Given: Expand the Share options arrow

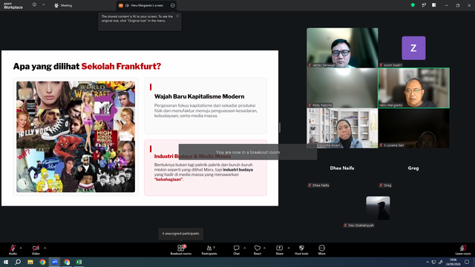Looking at the screenshot, I should tap(289, 248).
